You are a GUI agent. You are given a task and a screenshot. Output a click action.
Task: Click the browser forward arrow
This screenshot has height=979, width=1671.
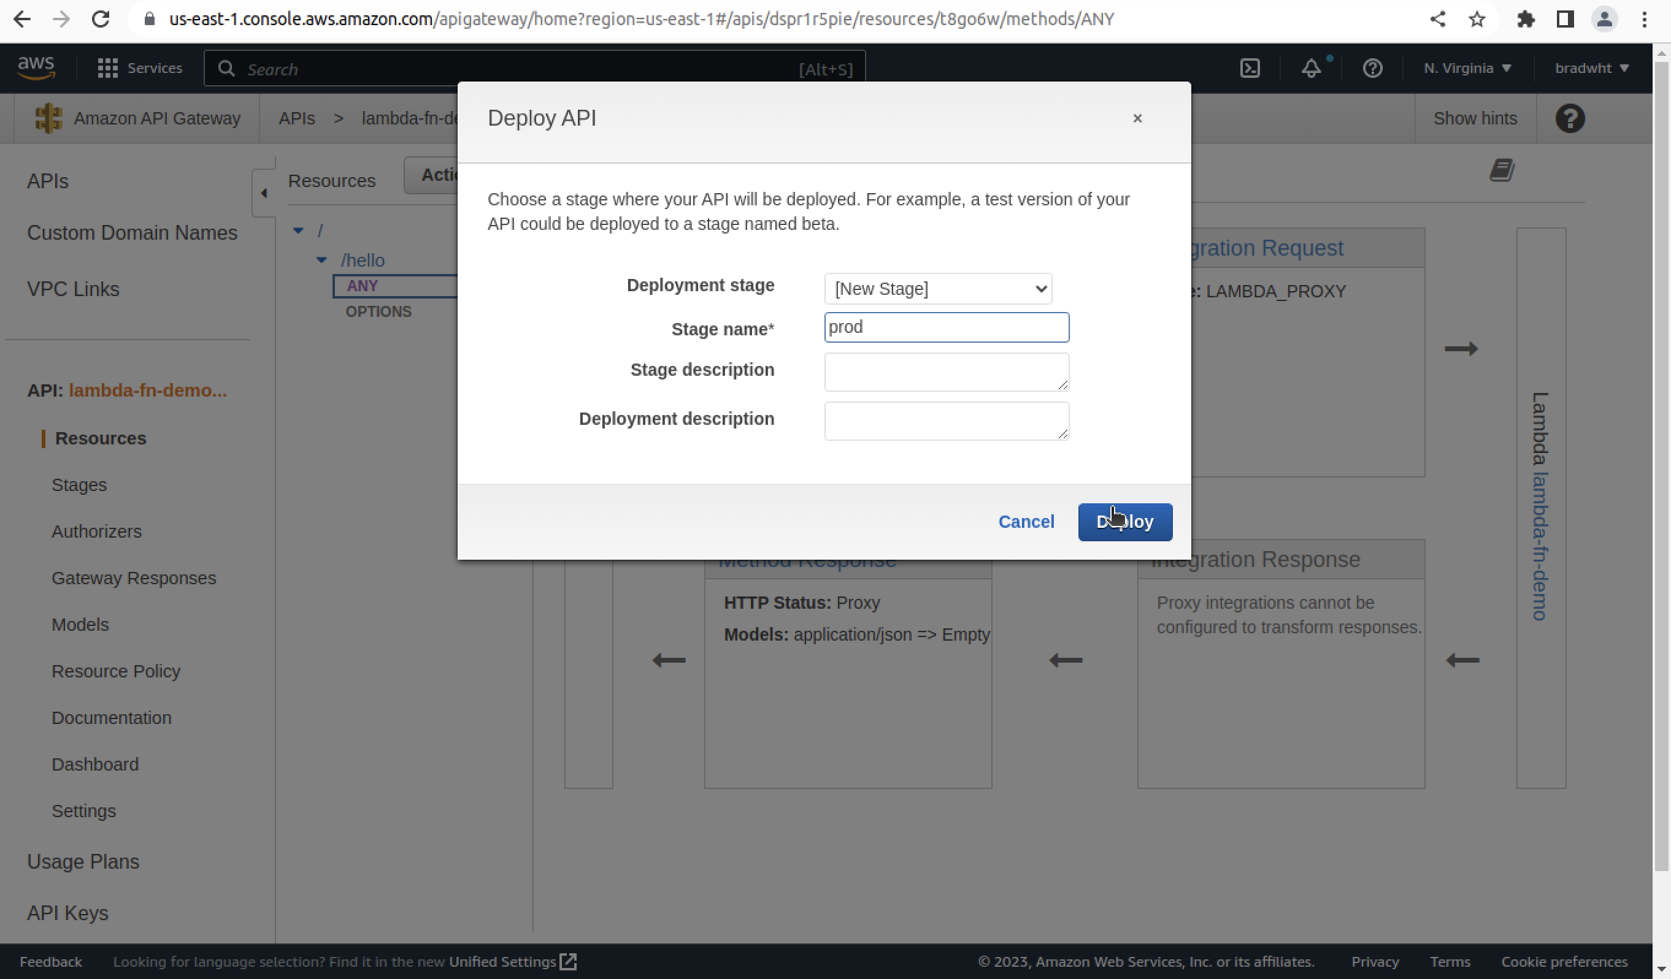pyautogui.click(x=61, y=19)
